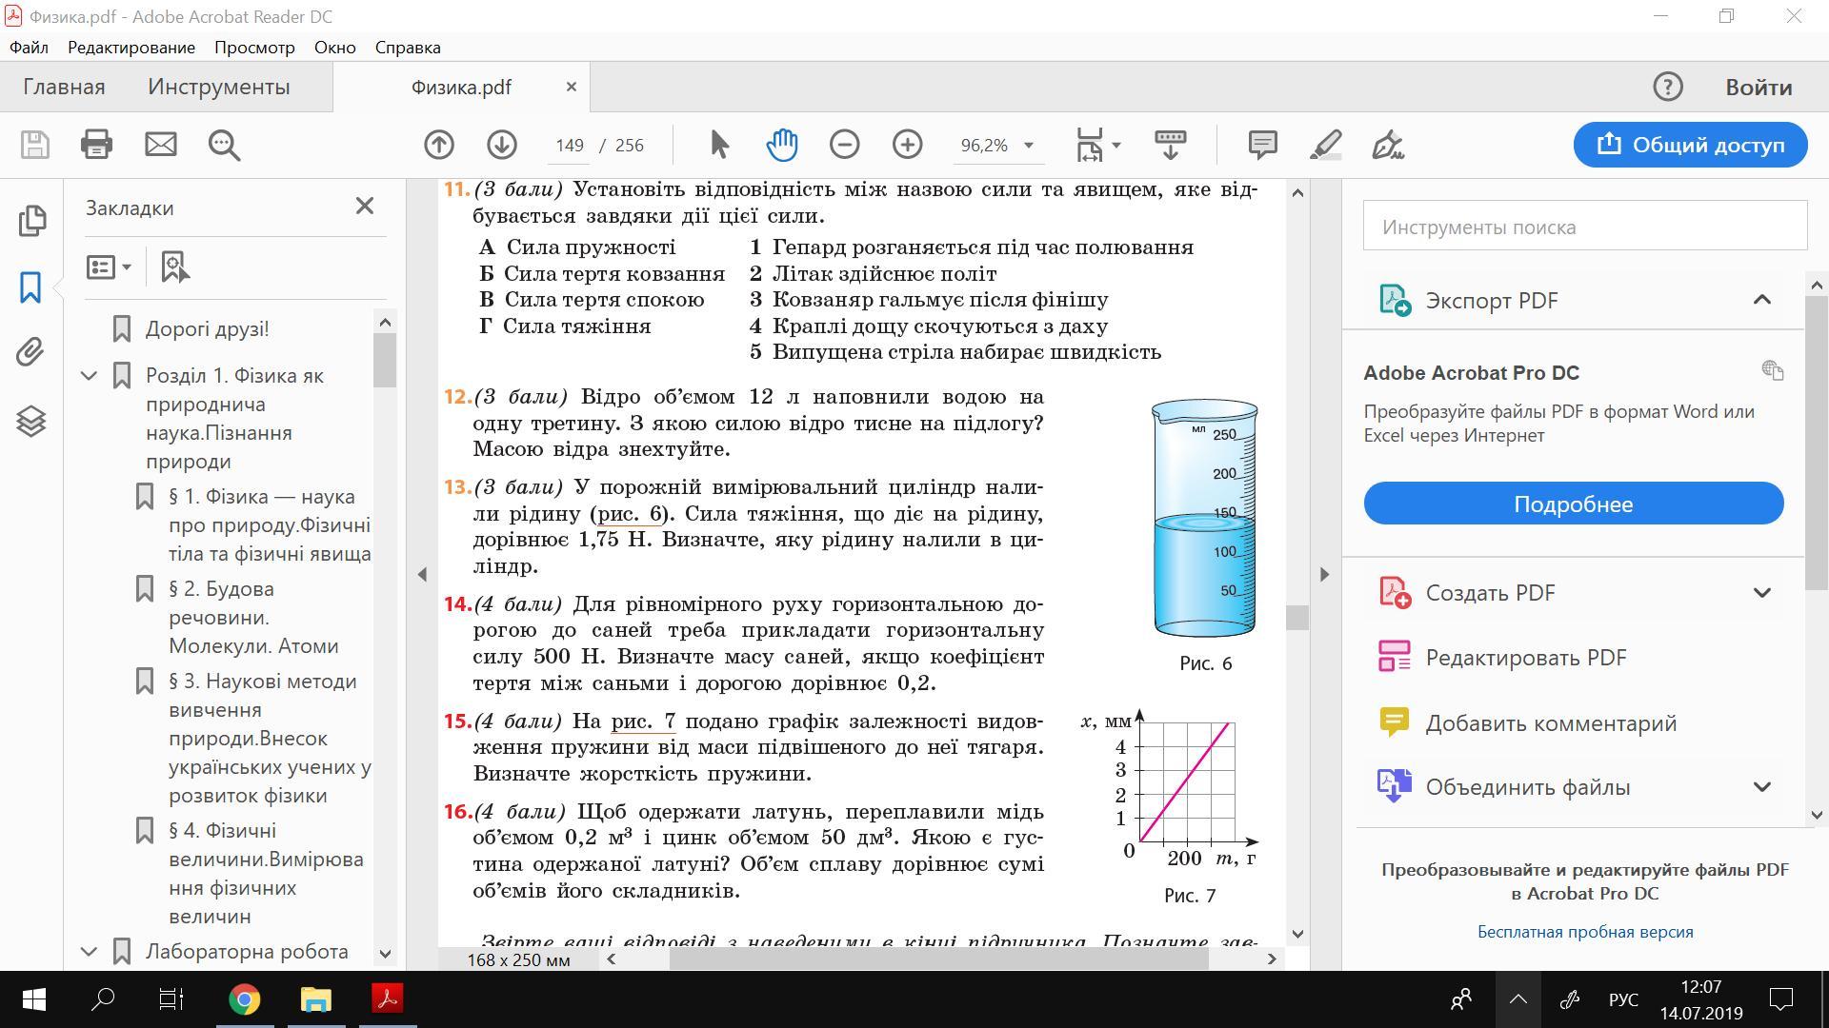Image resolution: width=1829 pixels, height=1028 pixels.
Task: Click the Подробнее button
Action: [1574, 504]
